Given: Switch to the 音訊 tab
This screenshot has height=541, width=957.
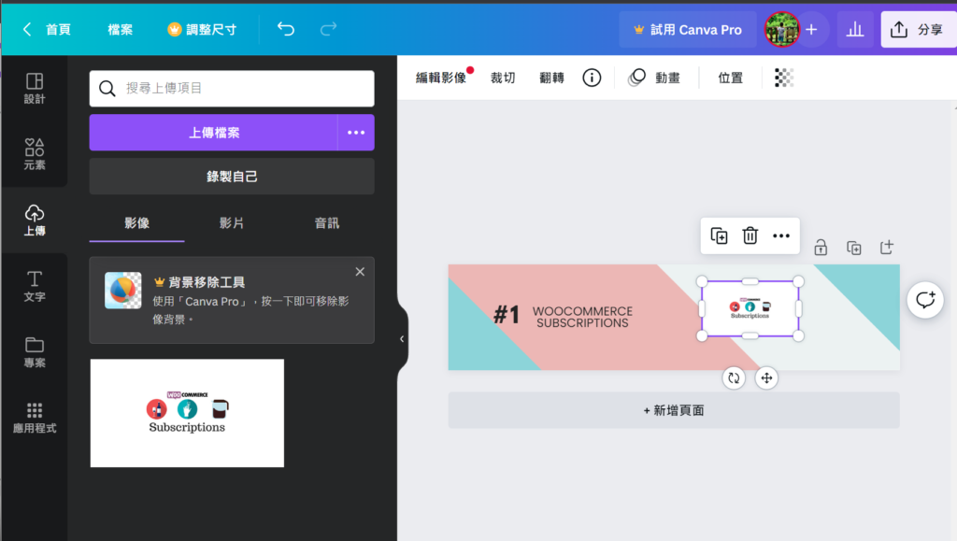Looking at the screenshot, I should [x=327, y=223].
